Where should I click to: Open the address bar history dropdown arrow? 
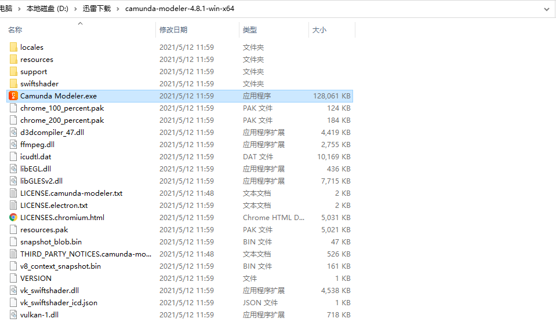[x=546, y=9]
